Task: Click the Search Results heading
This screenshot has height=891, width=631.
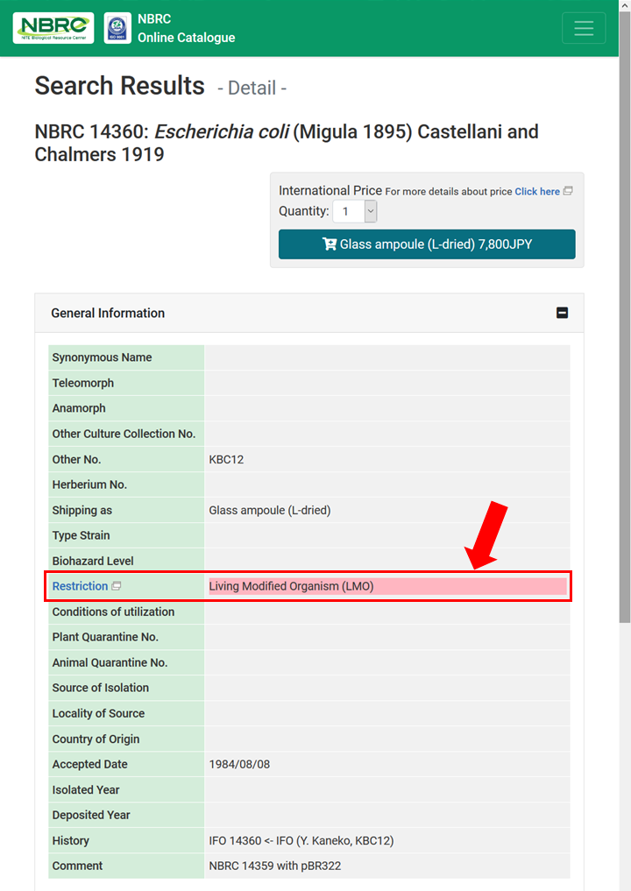Action: pos(119,86)
